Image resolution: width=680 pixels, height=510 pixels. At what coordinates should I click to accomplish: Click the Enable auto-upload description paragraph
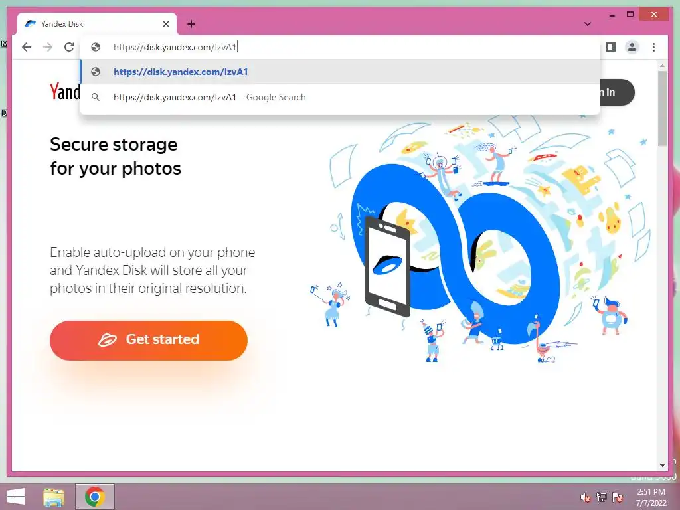click(152, 270)
